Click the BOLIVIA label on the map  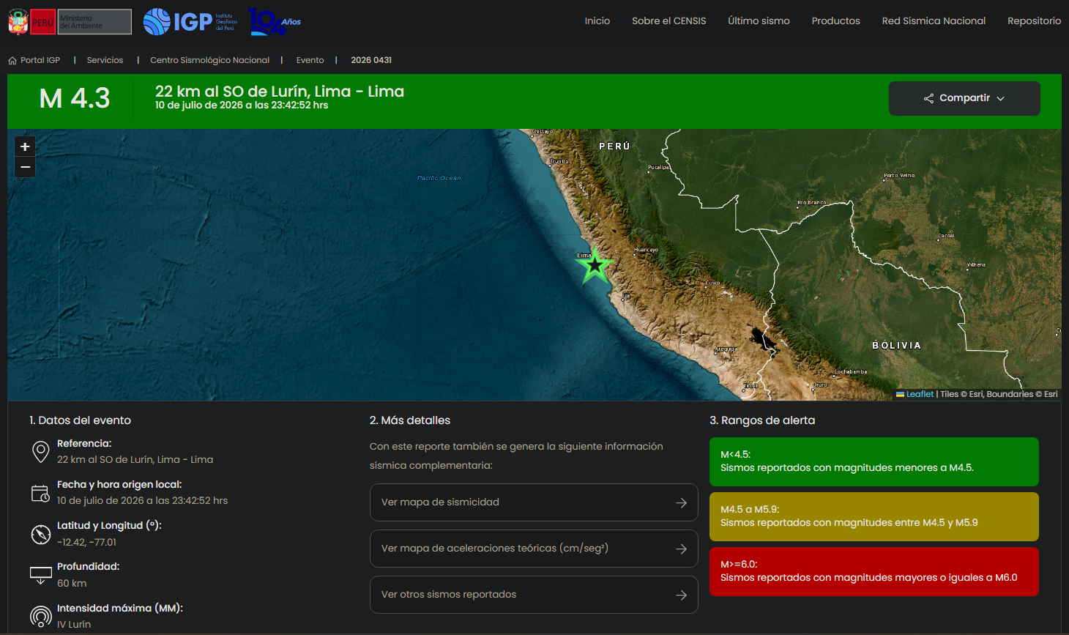896,346
